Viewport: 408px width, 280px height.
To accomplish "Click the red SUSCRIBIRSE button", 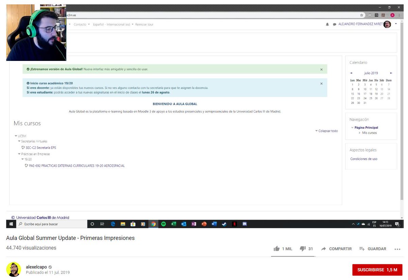I will point(377,270).
